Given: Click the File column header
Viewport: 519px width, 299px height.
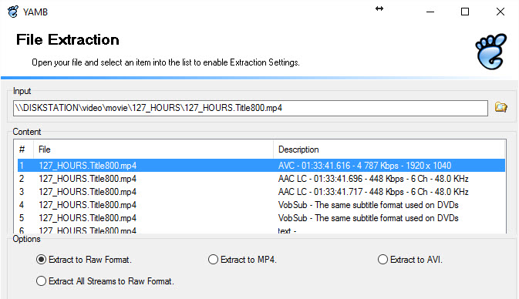Looking at the screenshot, I should tap(153, 149).
